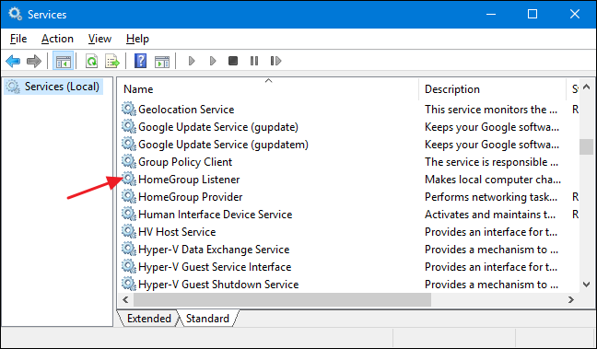Screen dimensions: 597x349
Task: Open the Action menu
Action: (57, 39)
